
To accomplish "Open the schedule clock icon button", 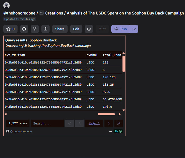I will point(89,29).
